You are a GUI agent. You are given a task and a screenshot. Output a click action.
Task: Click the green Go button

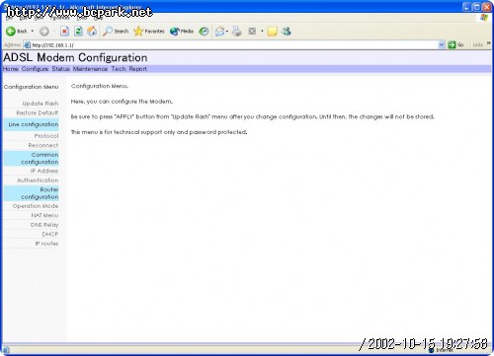click(456, 44)
